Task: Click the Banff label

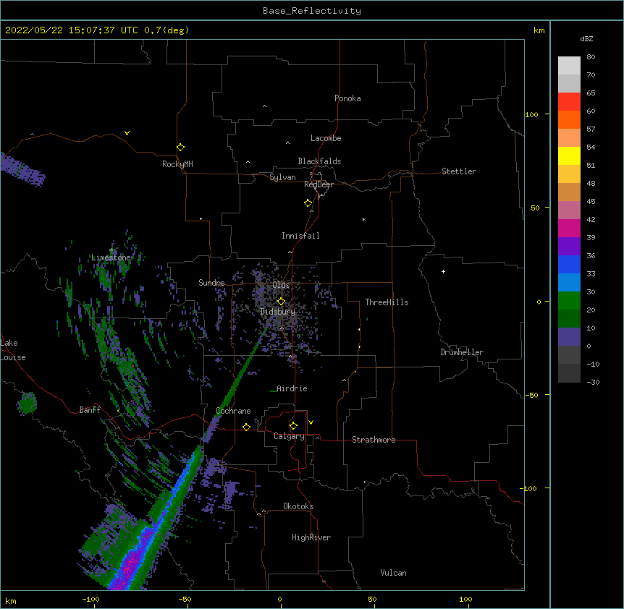Action: 90,410
